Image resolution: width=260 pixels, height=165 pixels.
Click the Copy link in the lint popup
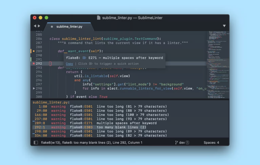(69, 64)
